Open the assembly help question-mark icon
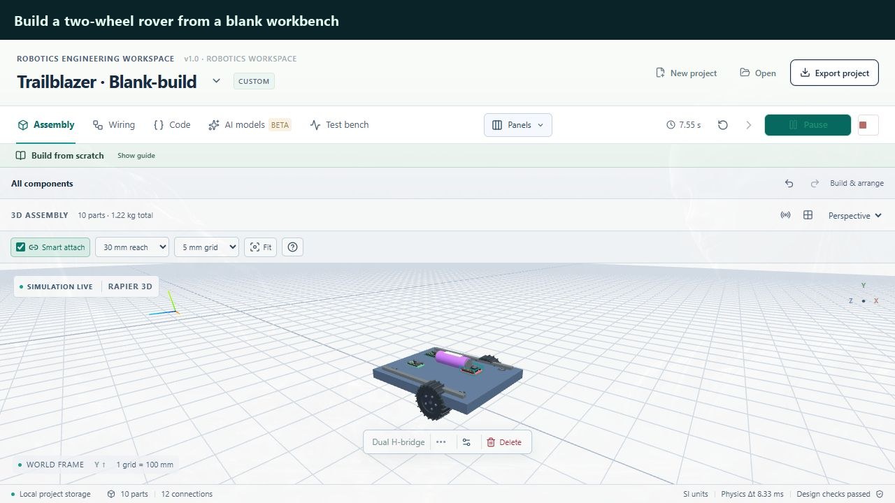This screenshot has width=895, height=503. point(293,247)
